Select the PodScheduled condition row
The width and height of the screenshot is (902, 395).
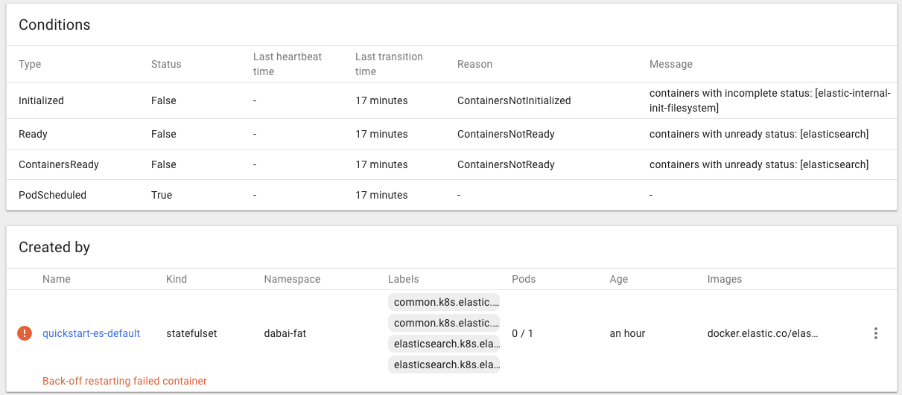(52, 195)
